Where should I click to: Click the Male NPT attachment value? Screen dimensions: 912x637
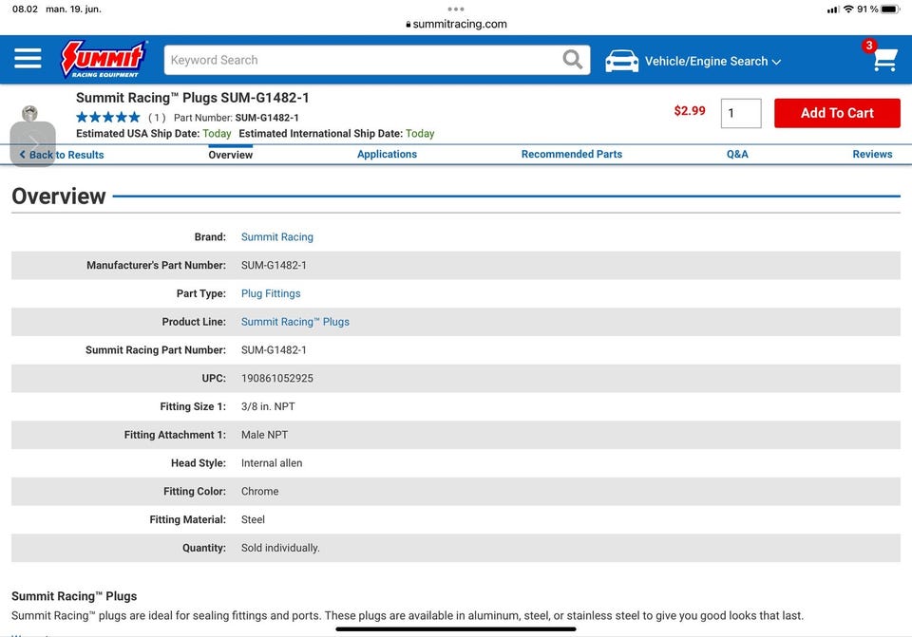(x=265, y=435)
